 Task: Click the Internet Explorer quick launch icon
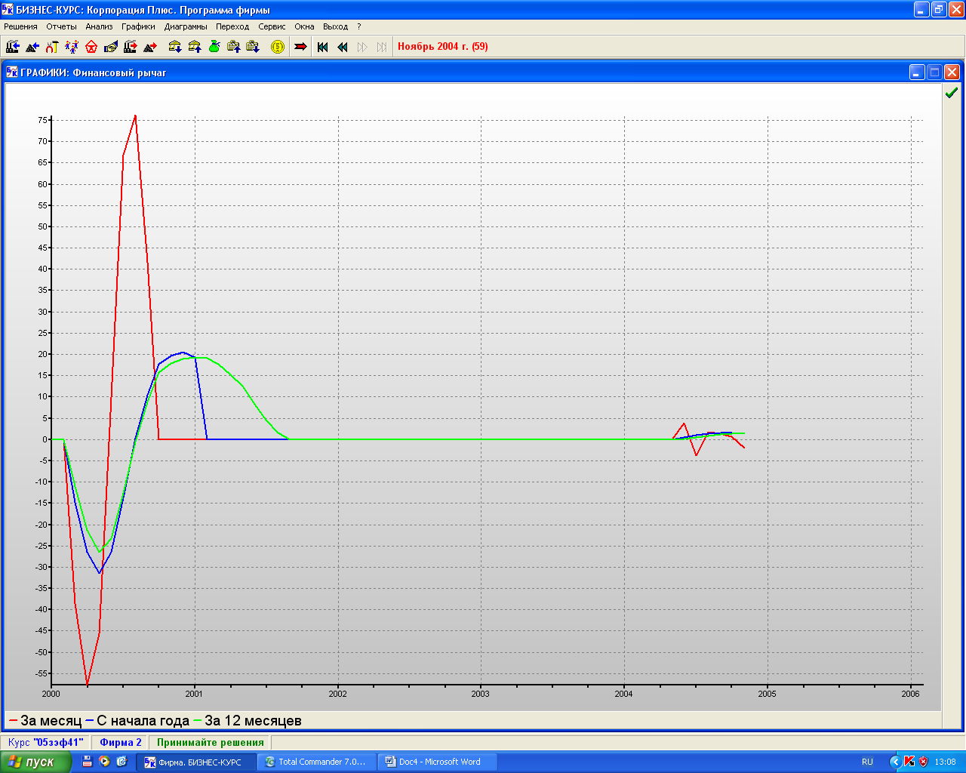tap(122, 762)
